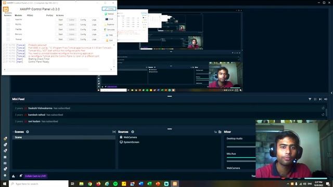The width and height of the screenshot is (333, 187).
Task: Collapse the Scenes panel chevron
Action: tap(13, 132)
